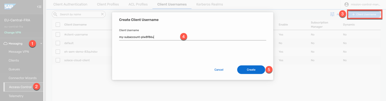Click the Enable column header

(x=283, y=25)
